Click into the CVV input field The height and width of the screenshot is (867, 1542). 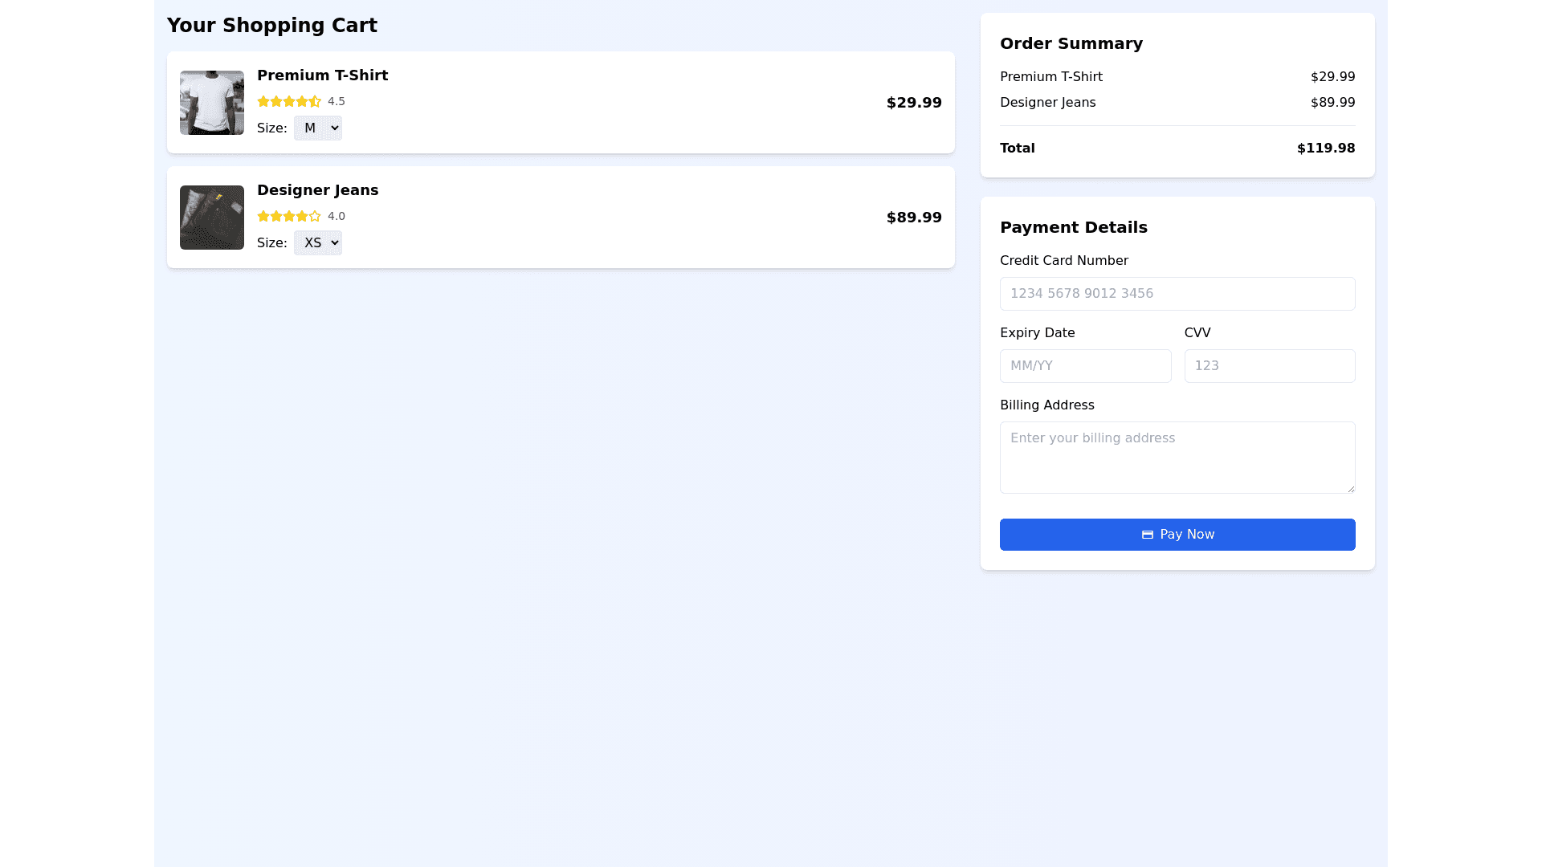1269,366
